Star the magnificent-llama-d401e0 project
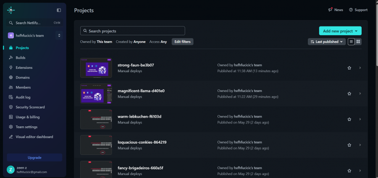The width and height of the screenshot is (378, 178). pyautogui.click(x=349, y=94)
